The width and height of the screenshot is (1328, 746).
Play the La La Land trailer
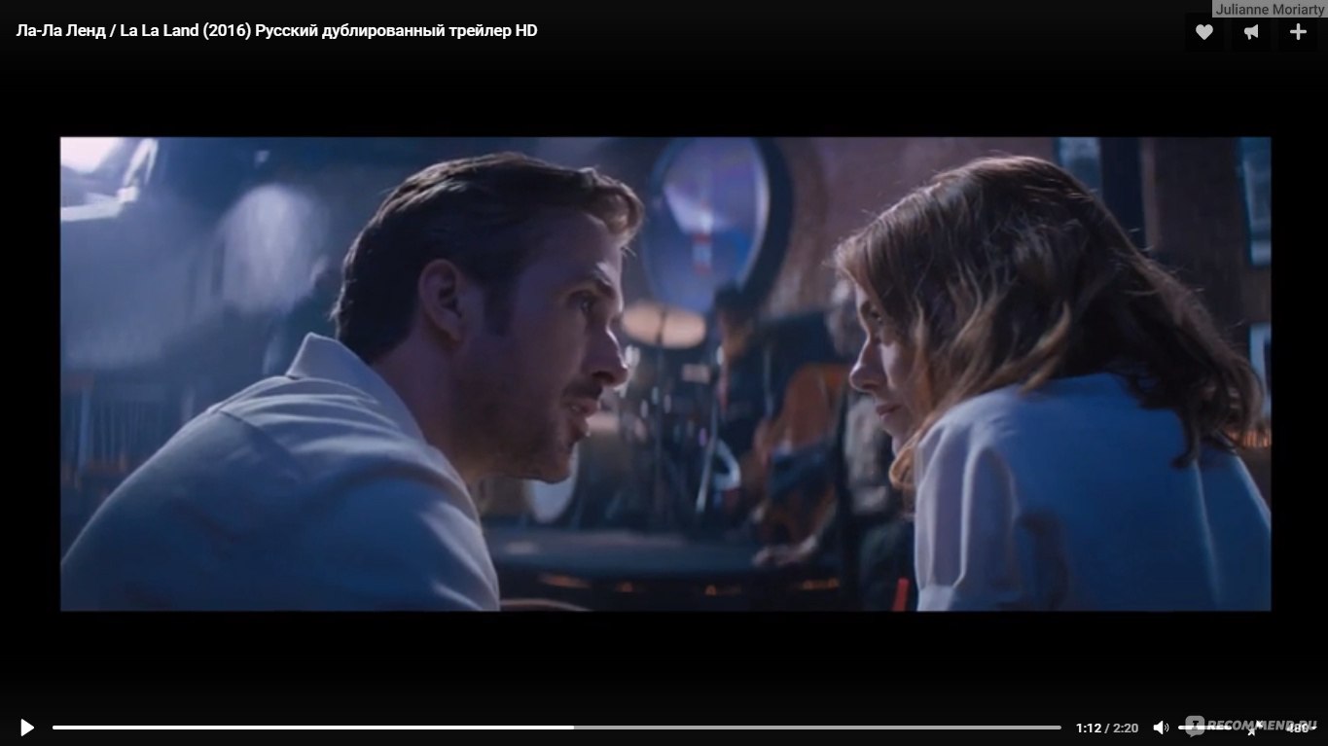coord(26,728)
